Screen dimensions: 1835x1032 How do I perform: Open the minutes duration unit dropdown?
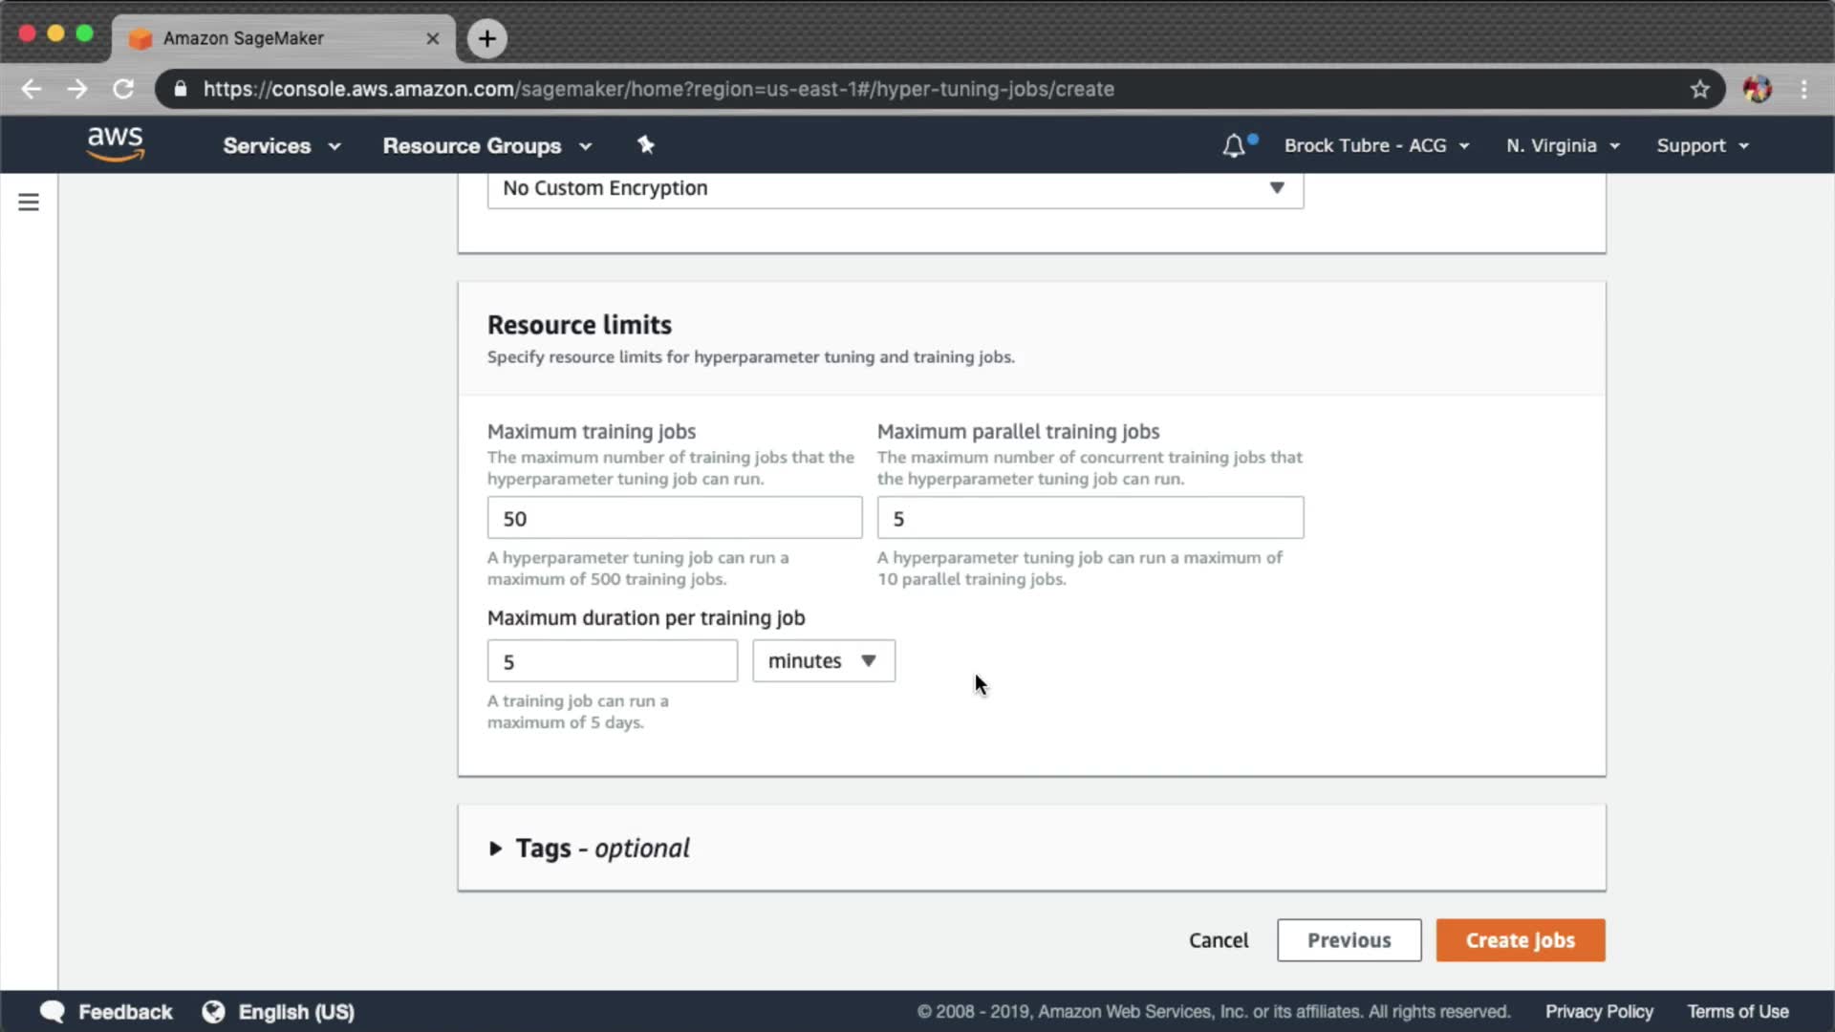823,661
